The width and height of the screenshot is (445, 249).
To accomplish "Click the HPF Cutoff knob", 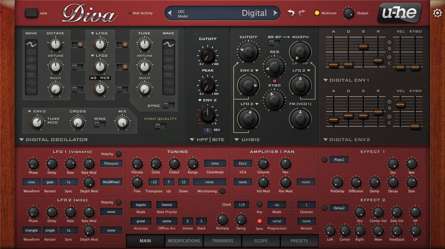I will point(207,55).
